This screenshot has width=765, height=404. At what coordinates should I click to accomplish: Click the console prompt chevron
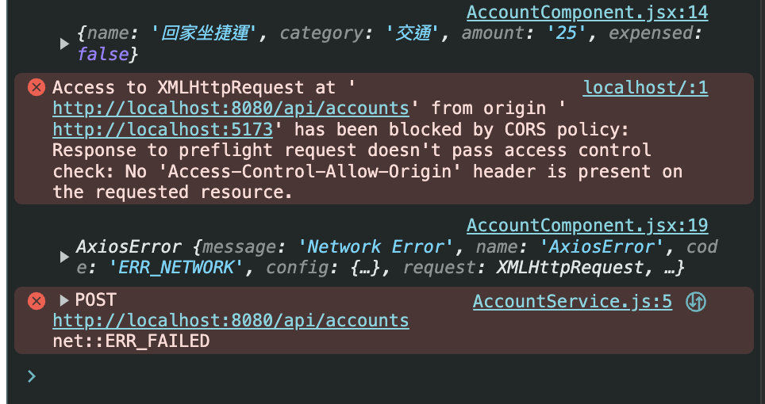[32, 376]
